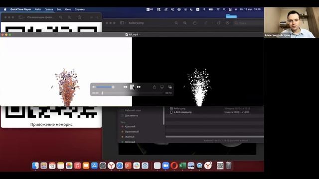The image size is (319, 179).
Task: Click share icon in Kolibry.png Preview toolbar
Action: pos(195,23)
